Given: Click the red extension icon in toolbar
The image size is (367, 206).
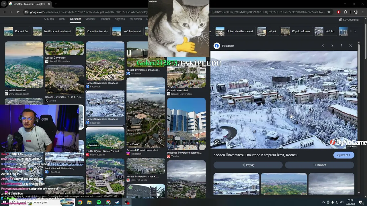Looking at the screenshot, I should pyautogui.click(x=338, y=12).
